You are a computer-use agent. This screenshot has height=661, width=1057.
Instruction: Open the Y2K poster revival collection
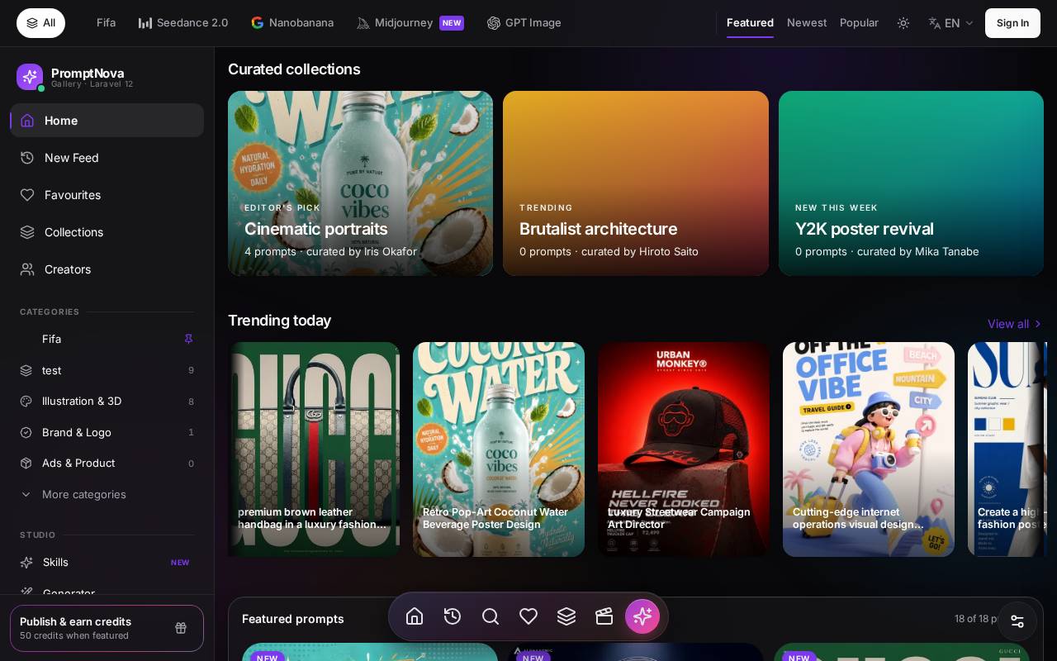[911, 183]
